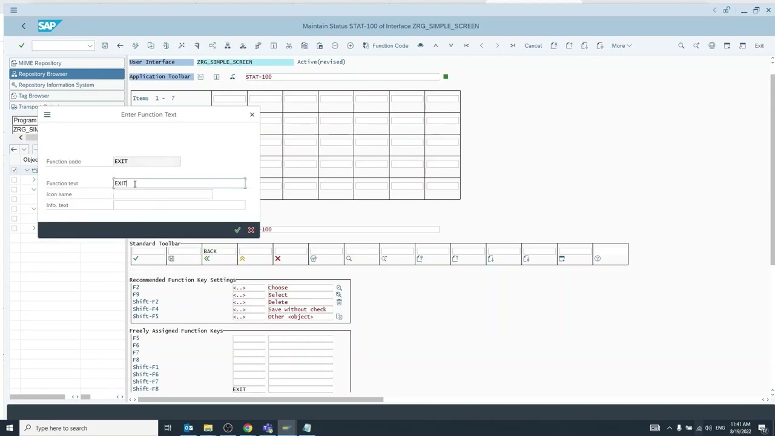Confirm the Enter Function Text dialog with green checkmark

[237, 230]
